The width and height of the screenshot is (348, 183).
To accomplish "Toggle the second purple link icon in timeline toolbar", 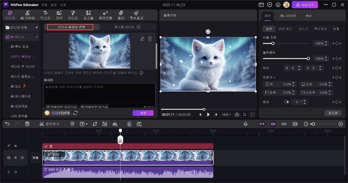I will coord(273,124).
